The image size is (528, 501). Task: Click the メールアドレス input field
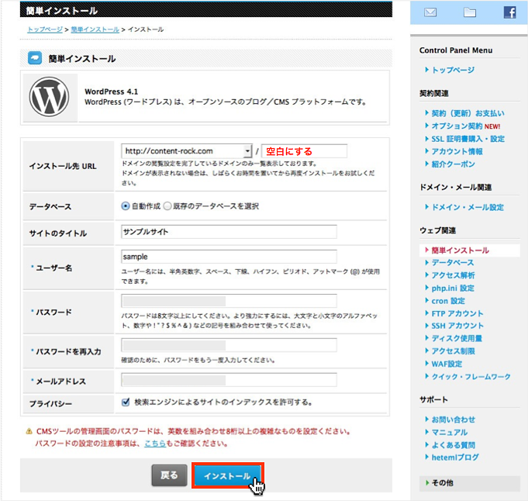pyautogui.click(x=229, y=380)
